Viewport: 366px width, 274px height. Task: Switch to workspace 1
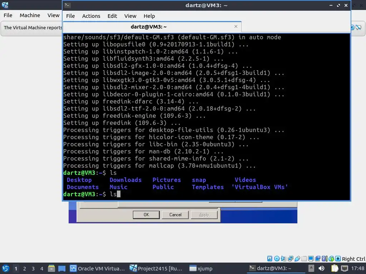[x=16, y=269]
